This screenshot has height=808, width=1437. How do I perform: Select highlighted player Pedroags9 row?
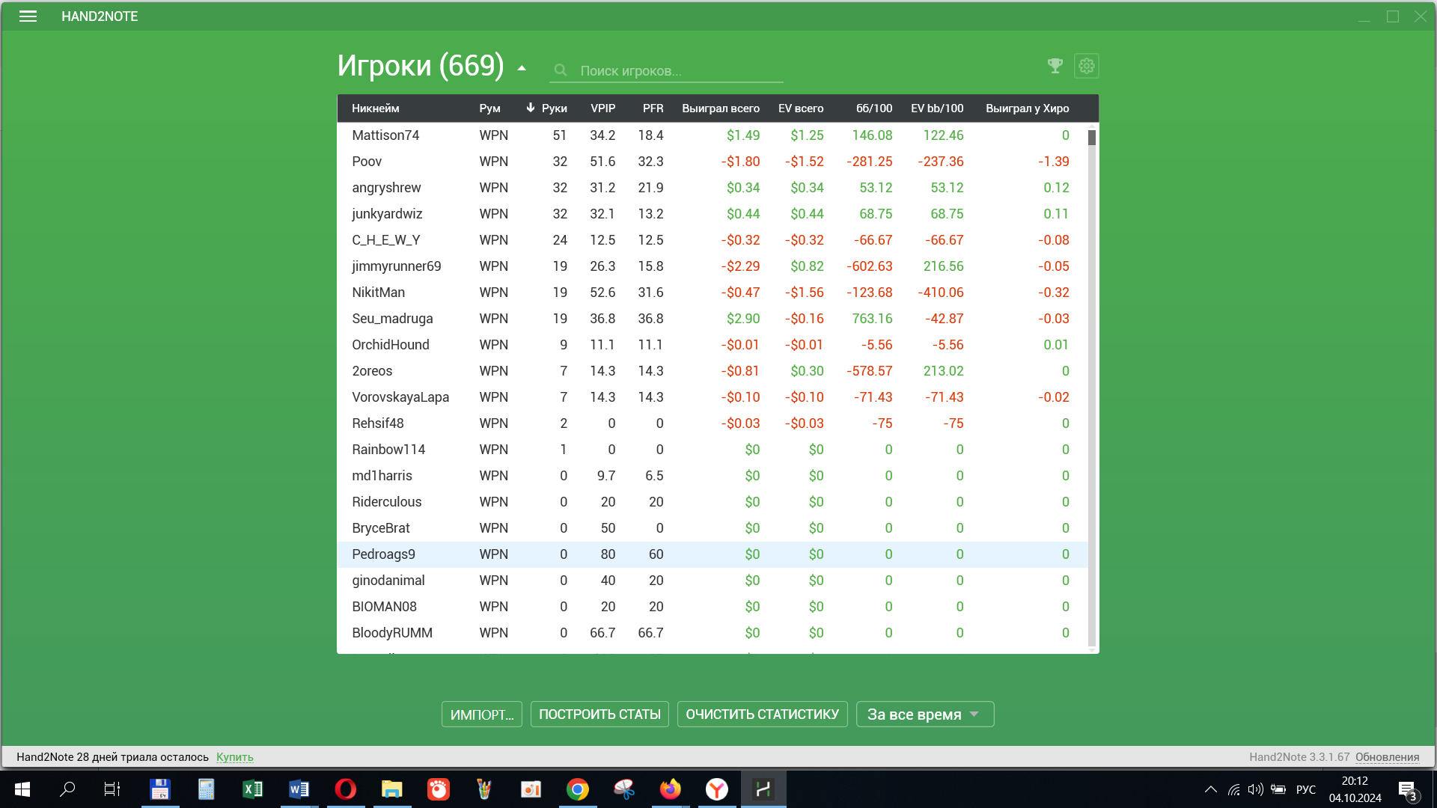tap(712, 554)
